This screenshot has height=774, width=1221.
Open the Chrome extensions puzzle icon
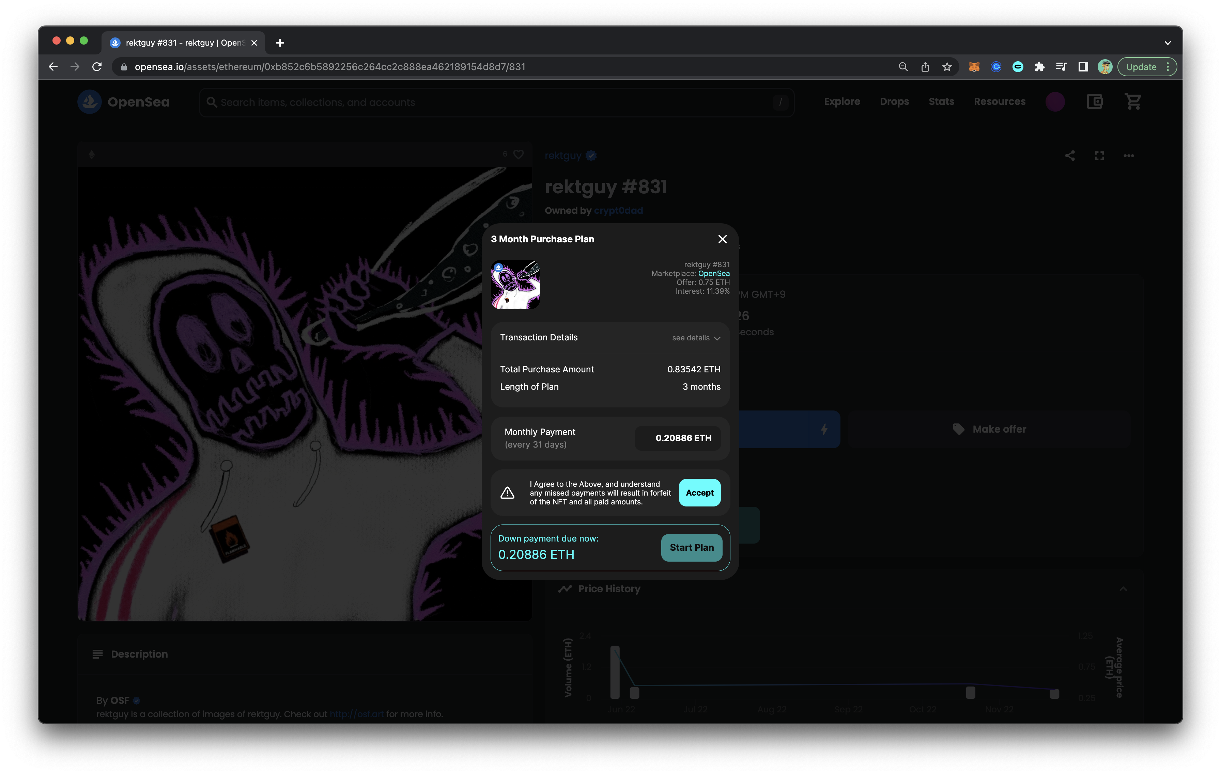(1039, 67)
